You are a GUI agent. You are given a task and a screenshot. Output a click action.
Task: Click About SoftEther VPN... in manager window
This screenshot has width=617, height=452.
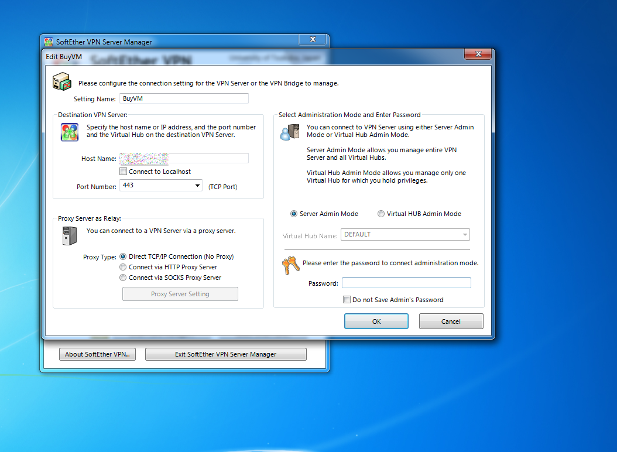[97, 354]
